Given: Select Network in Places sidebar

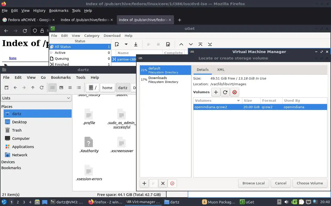Looking at the screenshot, I should [37, 155].
